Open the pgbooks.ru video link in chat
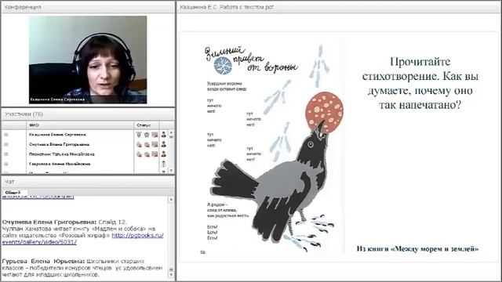The width and height of the screenshot is (502, 282). click(82, 238)
